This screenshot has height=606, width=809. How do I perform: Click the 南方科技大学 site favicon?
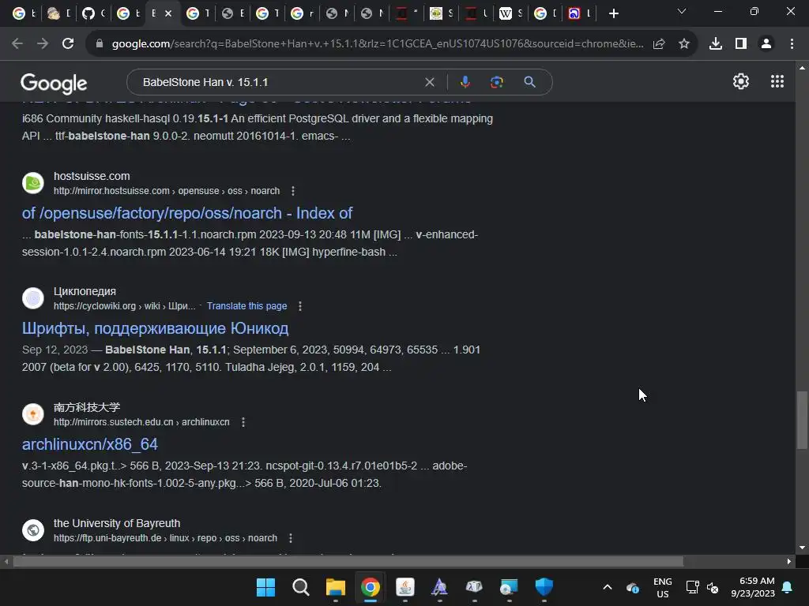click(33, 414)
